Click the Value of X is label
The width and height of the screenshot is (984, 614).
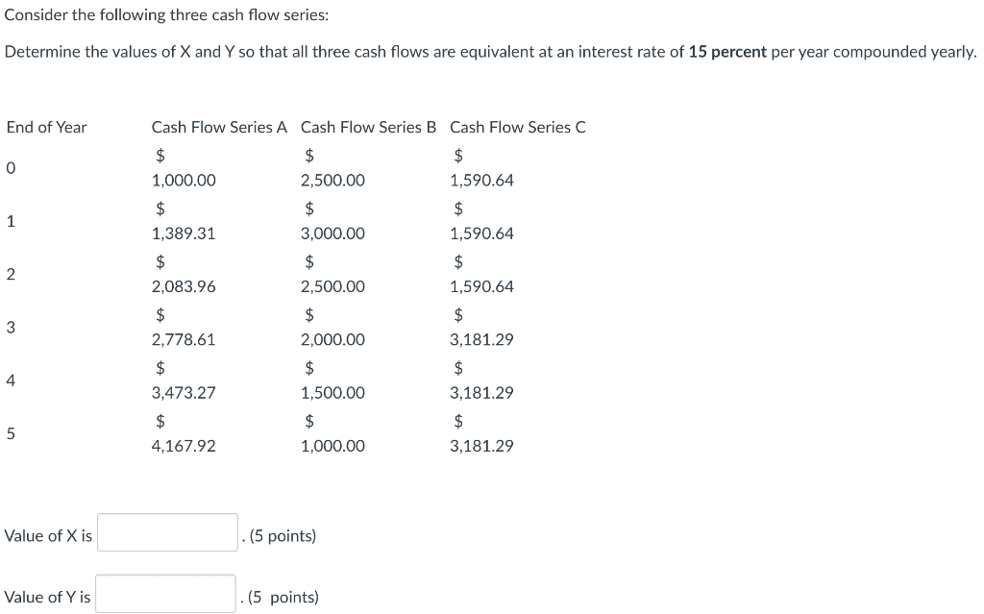tap(47, 536)
